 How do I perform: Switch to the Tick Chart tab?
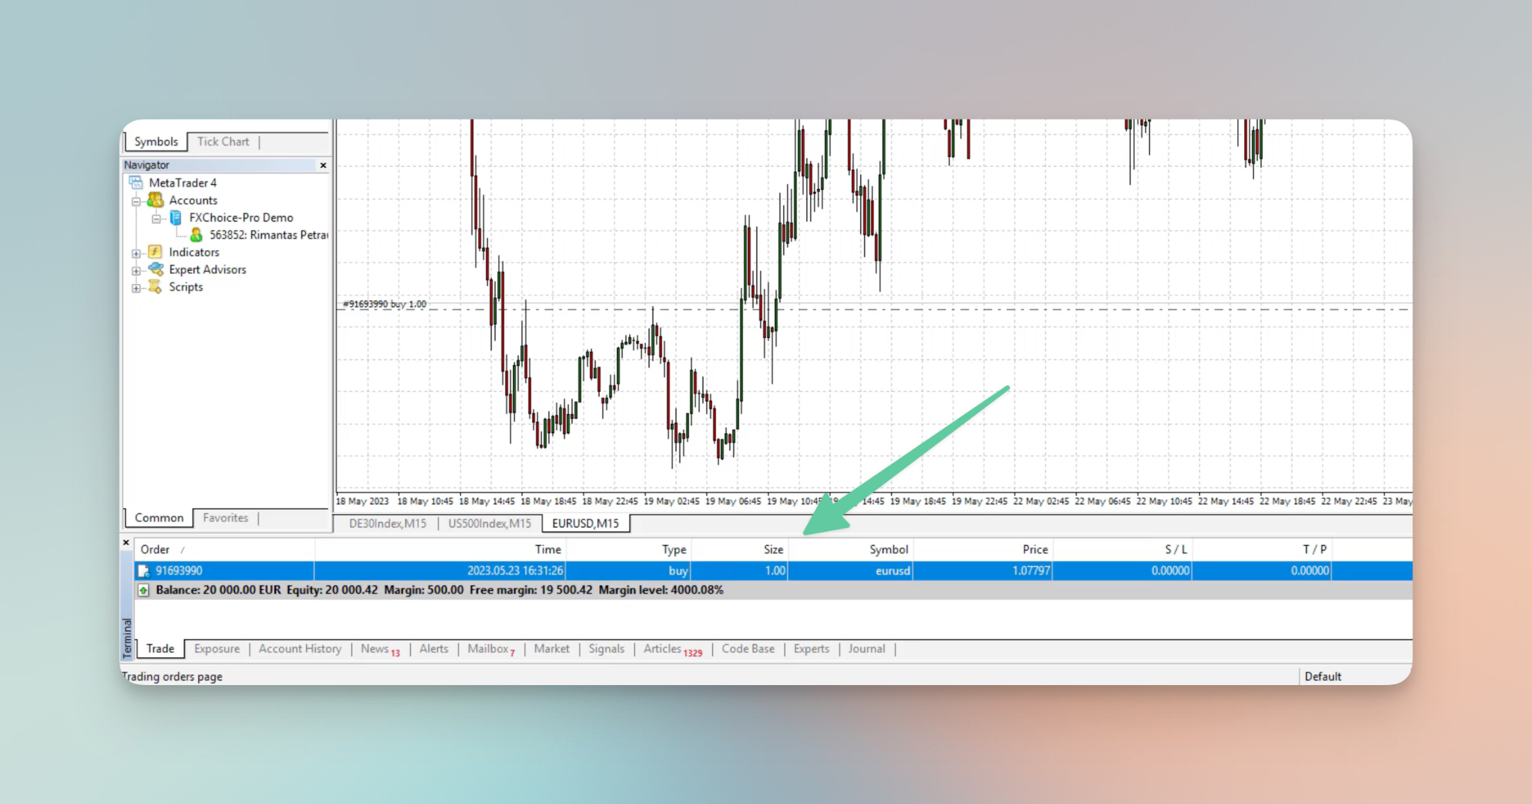tap(223, 141)
